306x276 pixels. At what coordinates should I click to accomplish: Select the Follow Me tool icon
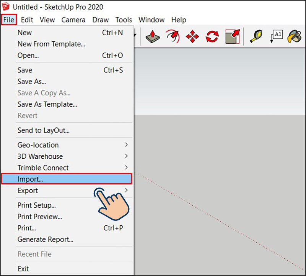[173, 36]
